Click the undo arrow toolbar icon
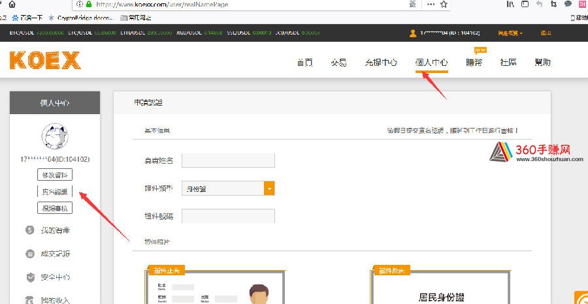The image size is (588, 304). 540,4
